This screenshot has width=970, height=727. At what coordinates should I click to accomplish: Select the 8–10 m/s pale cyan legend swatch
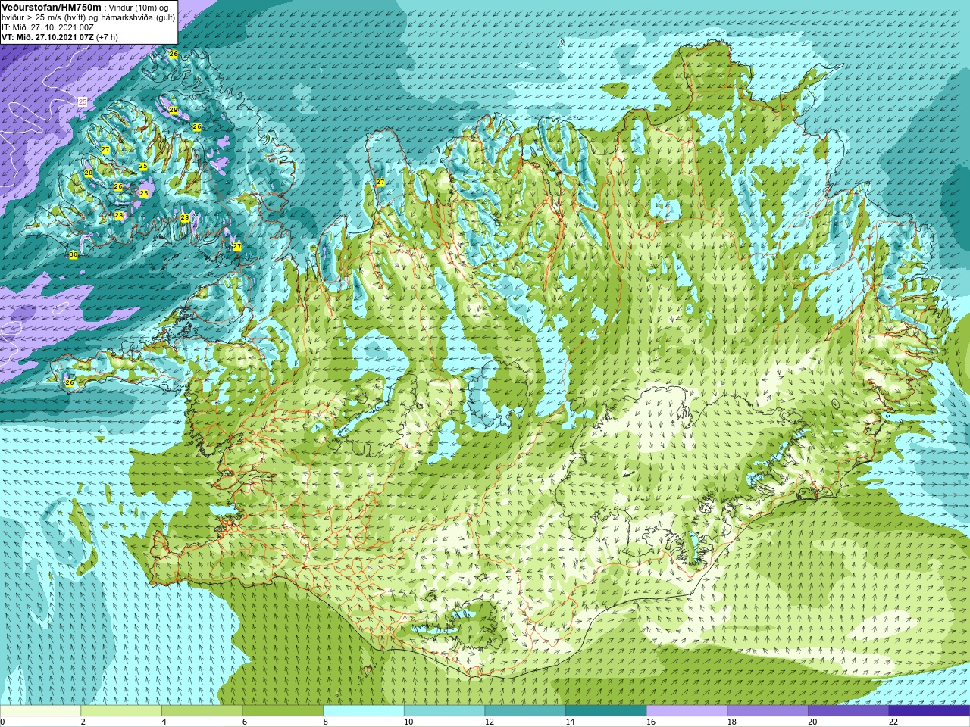364,711
